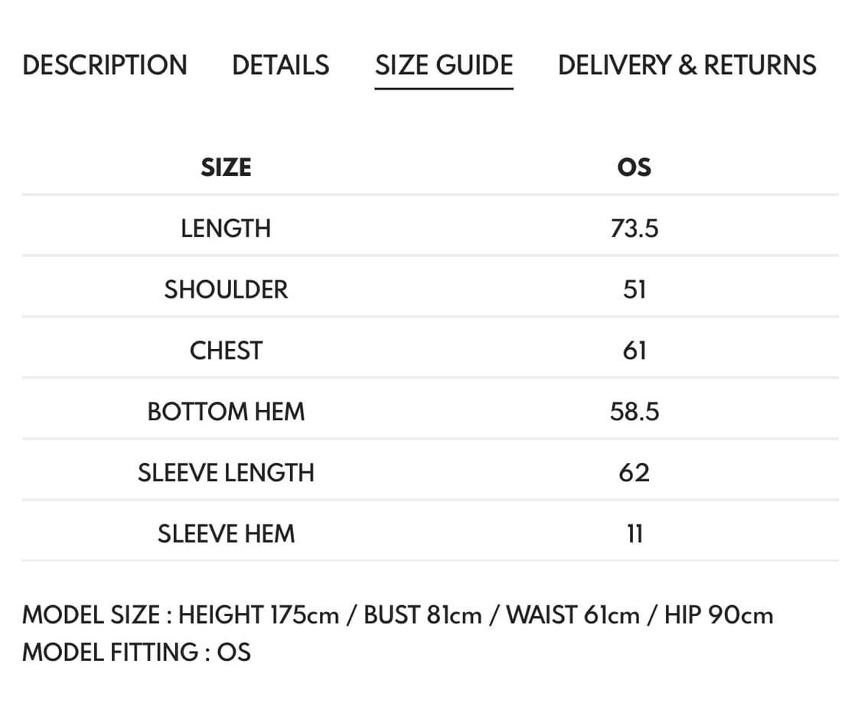This screenshot has height=717, width=861.
Task: Click the SLEEVE LENGTH row label
Action: (x=226, y=472)
